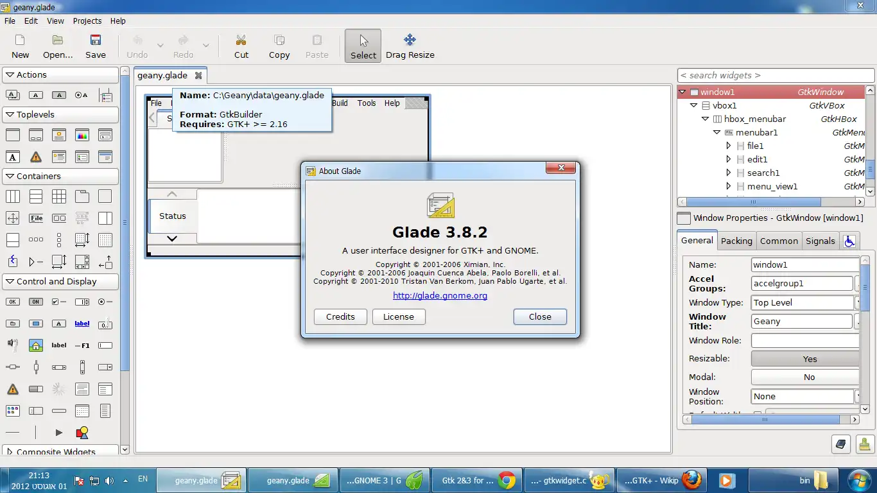
Task: Pick the OK Button widget icon
Action: [x=13, y=302]
